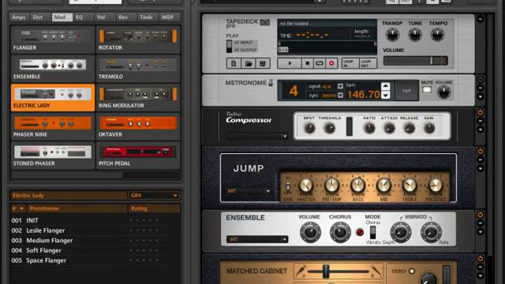Minimize the Metronome module
Image resolution: width=505 pixels, height=284 pixels.
[481, 88]
